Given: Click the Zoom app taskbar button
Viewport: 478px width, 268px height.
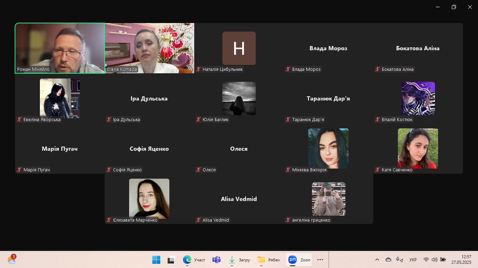Looking at the screenshot, I should (299, 260).
